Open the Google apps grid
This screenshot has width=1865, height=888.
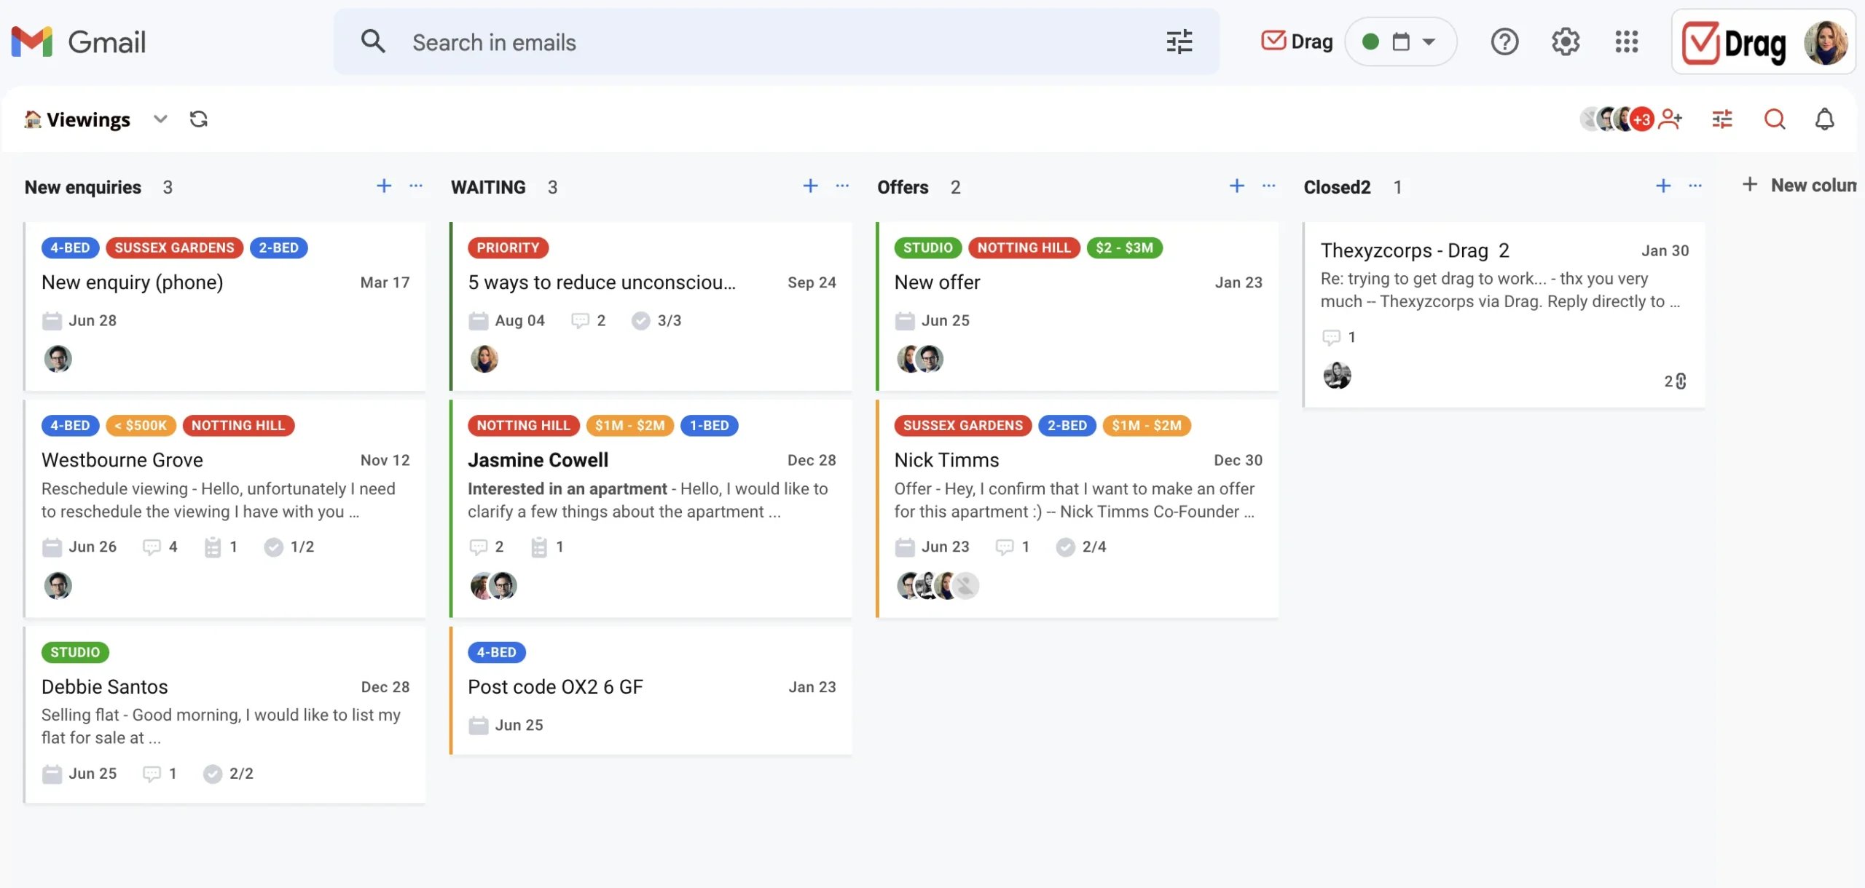pos(1626,41)
